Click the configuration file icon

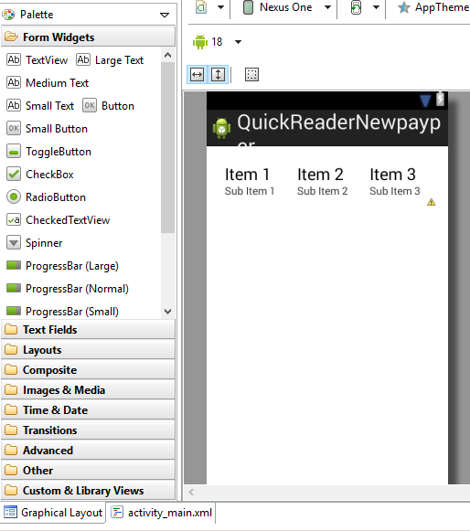(x=201, y=7)
